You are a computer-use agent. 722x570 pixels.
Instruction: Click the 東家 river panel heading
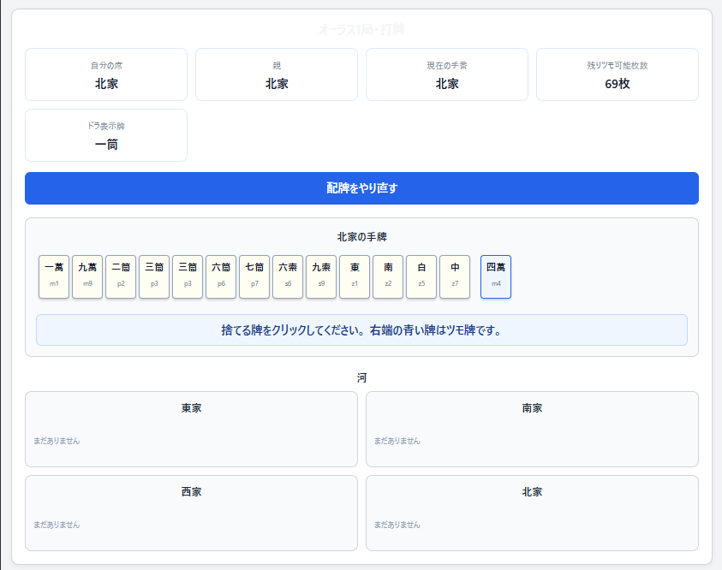[191, 408]
